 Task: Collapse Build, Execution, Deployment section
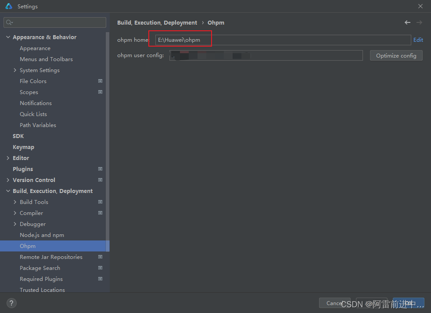(8, 191)
